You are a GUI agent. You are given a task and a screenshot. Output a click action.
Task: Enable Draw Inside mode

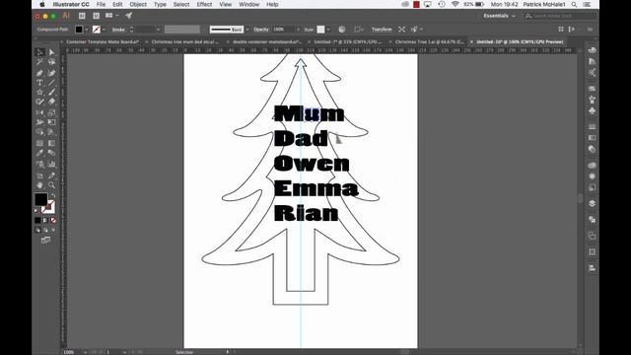tap(53, 230)
